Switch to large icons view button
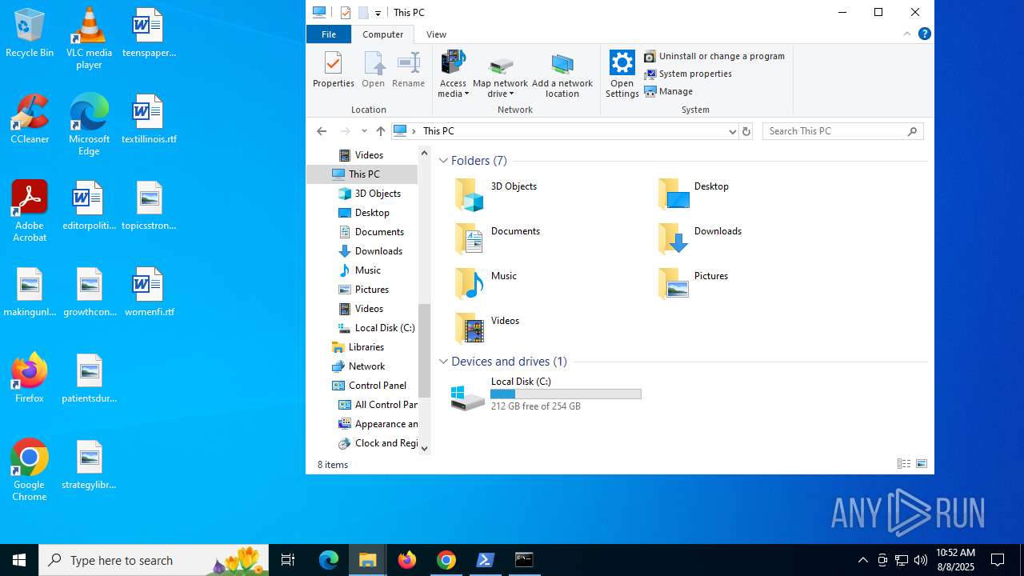Screen dimensions: 1024x576 coord(922,464)
